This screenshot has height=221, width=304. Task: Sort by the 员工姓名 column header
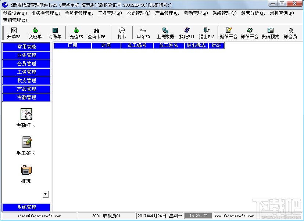pyautogui.click(x=169, y=46)
